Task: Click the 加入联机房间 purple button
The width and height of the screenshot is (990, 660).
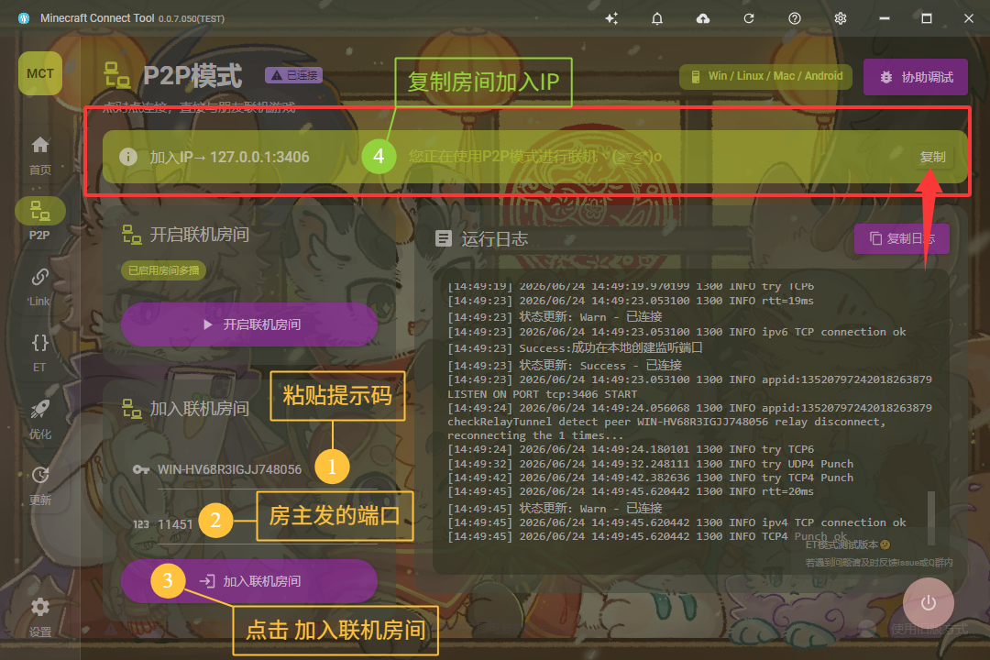Action: pyautogui.click(x=249, y=580)
